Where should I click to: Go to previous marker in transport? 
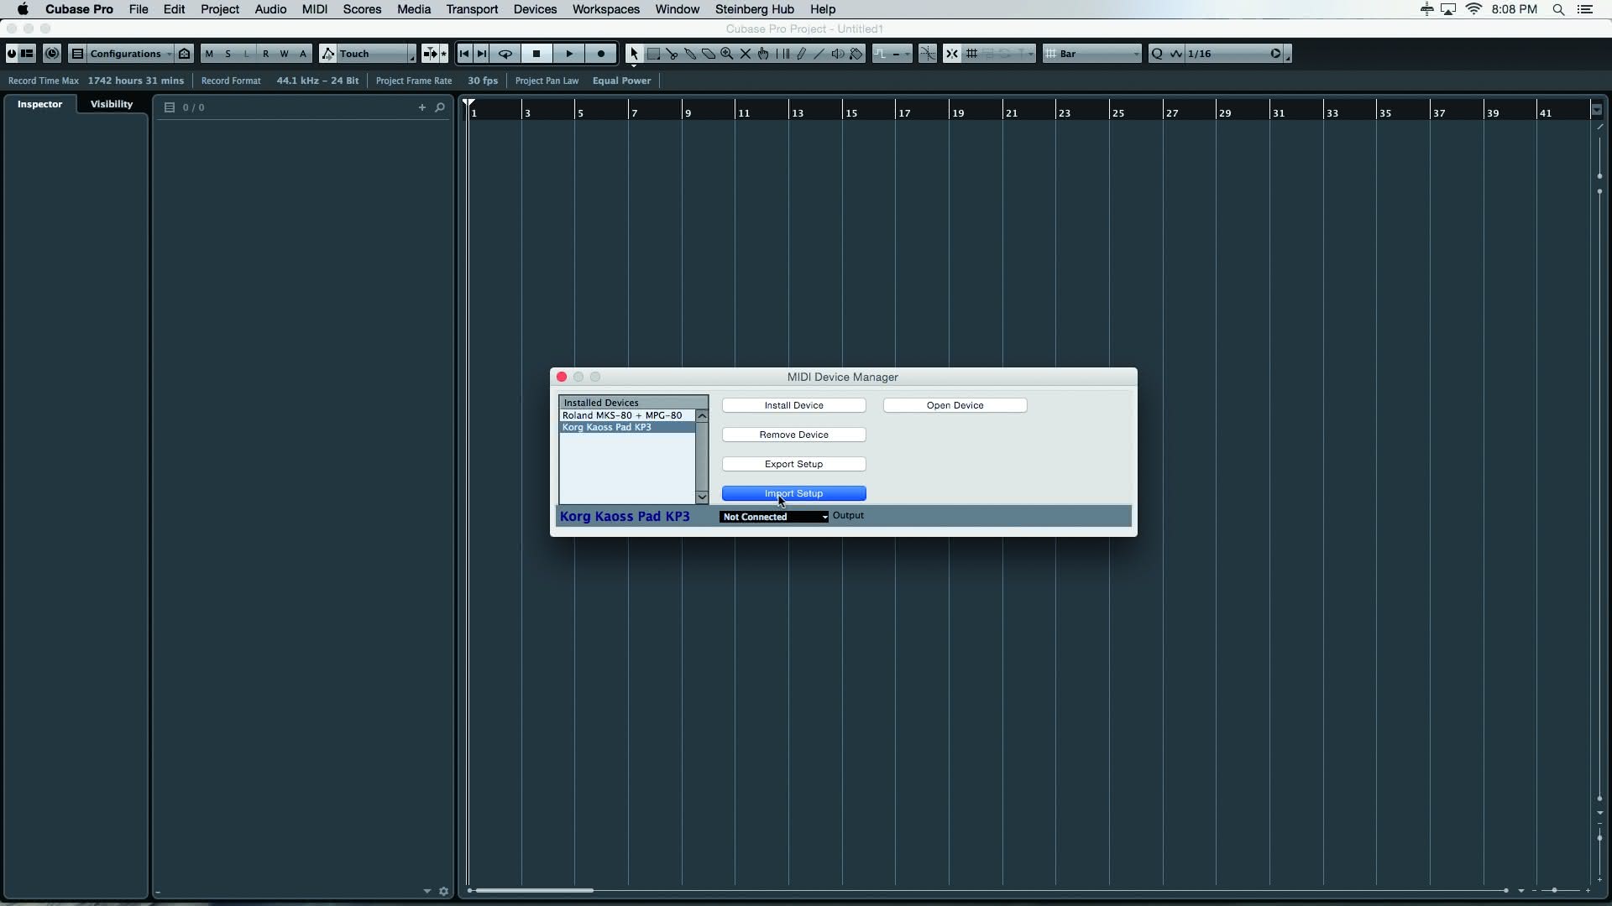(464, 54)
